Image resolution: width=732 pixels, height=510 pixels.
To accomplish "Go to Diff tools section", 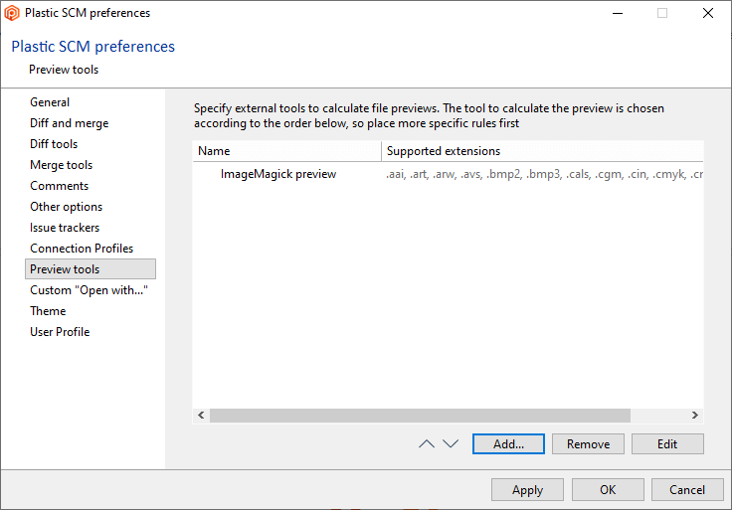I will [54, 144].
